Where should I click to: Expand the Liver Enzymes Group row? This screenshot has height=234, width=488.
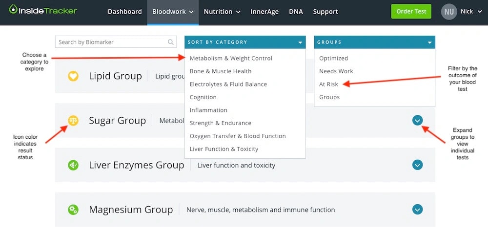(x=417, y=165)
